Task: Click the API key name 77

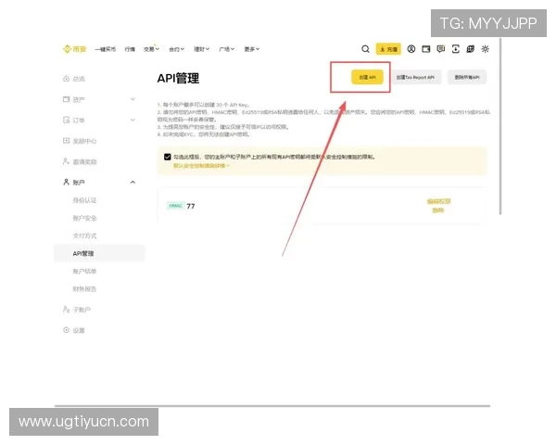Action: coord(191,206)
